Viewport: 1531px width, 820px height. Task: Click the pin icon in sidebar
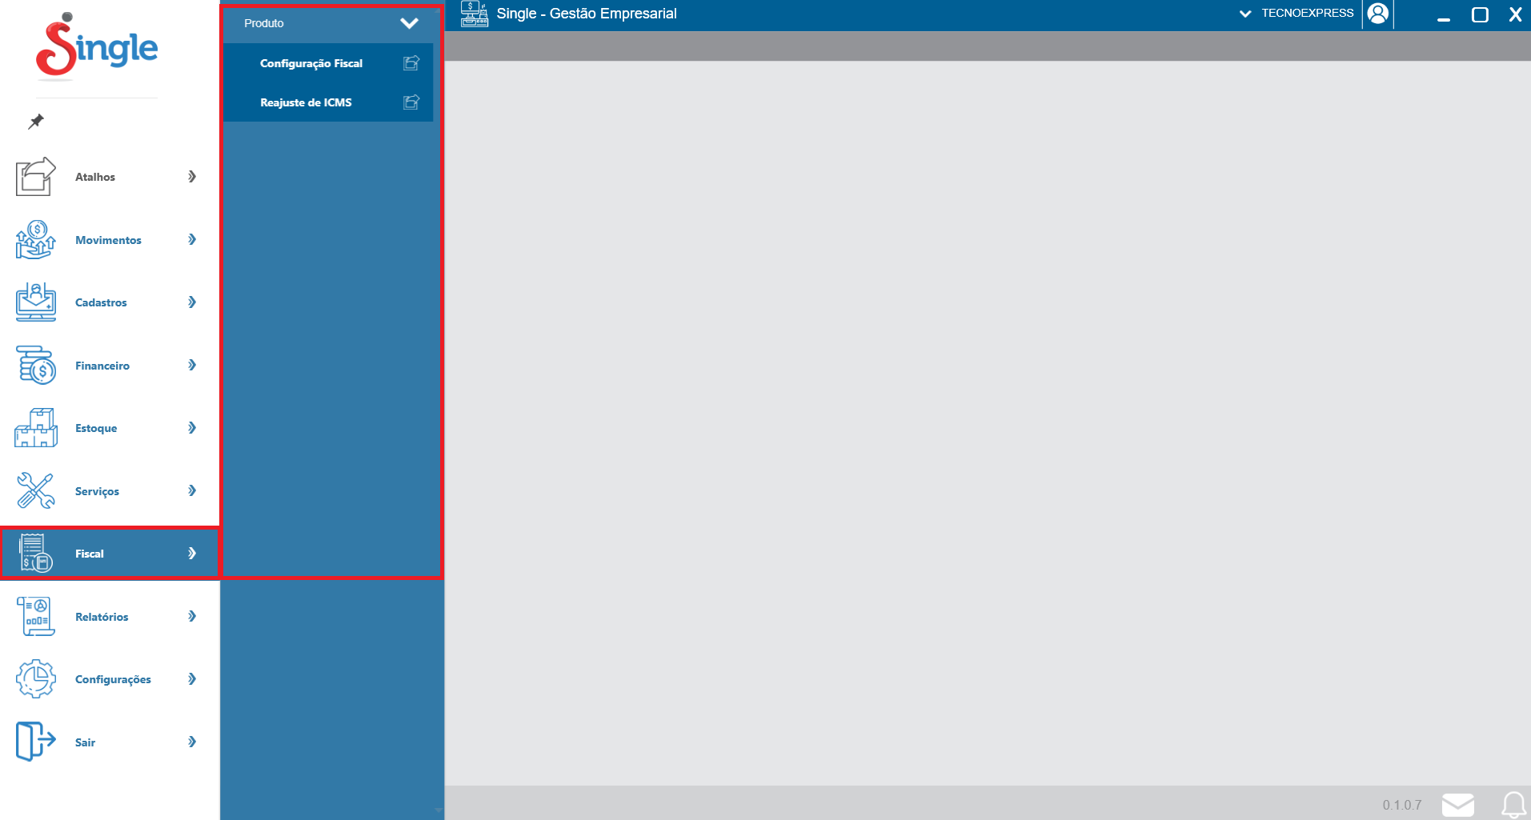coord(36,122)
